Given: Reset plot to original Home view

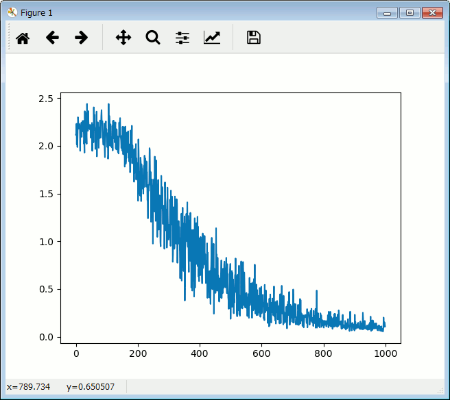Looking at the screenshot, I should (x=23, y=38).
